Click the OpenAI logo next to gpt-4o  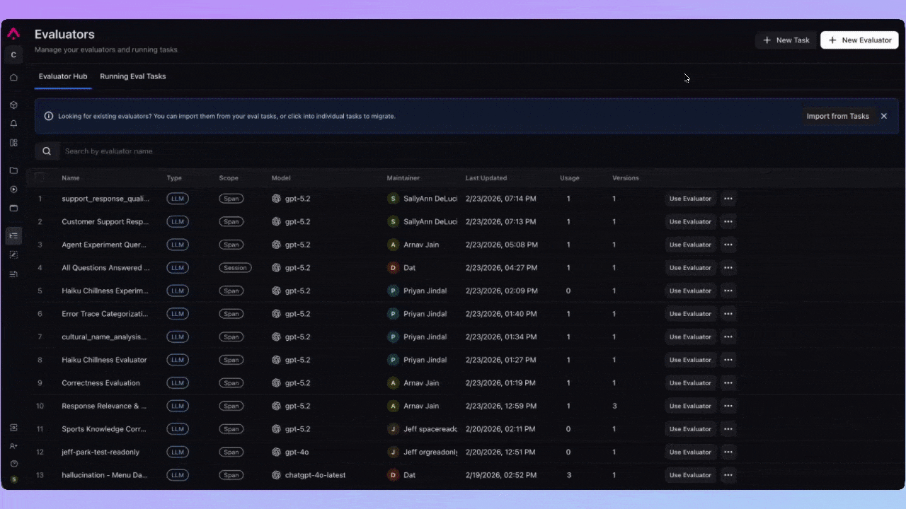pyautogui.click(x=275, y=452)
